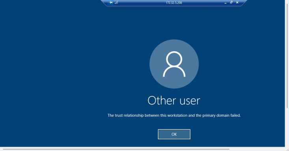Select the Other user avatar
The height and width of the screenshot is (151, 289).
click(174, 64)
